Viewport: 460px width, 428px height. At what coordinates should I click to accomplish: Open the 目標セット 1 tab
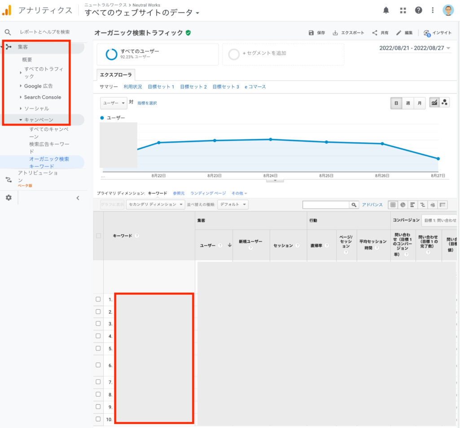click(161, 88)
